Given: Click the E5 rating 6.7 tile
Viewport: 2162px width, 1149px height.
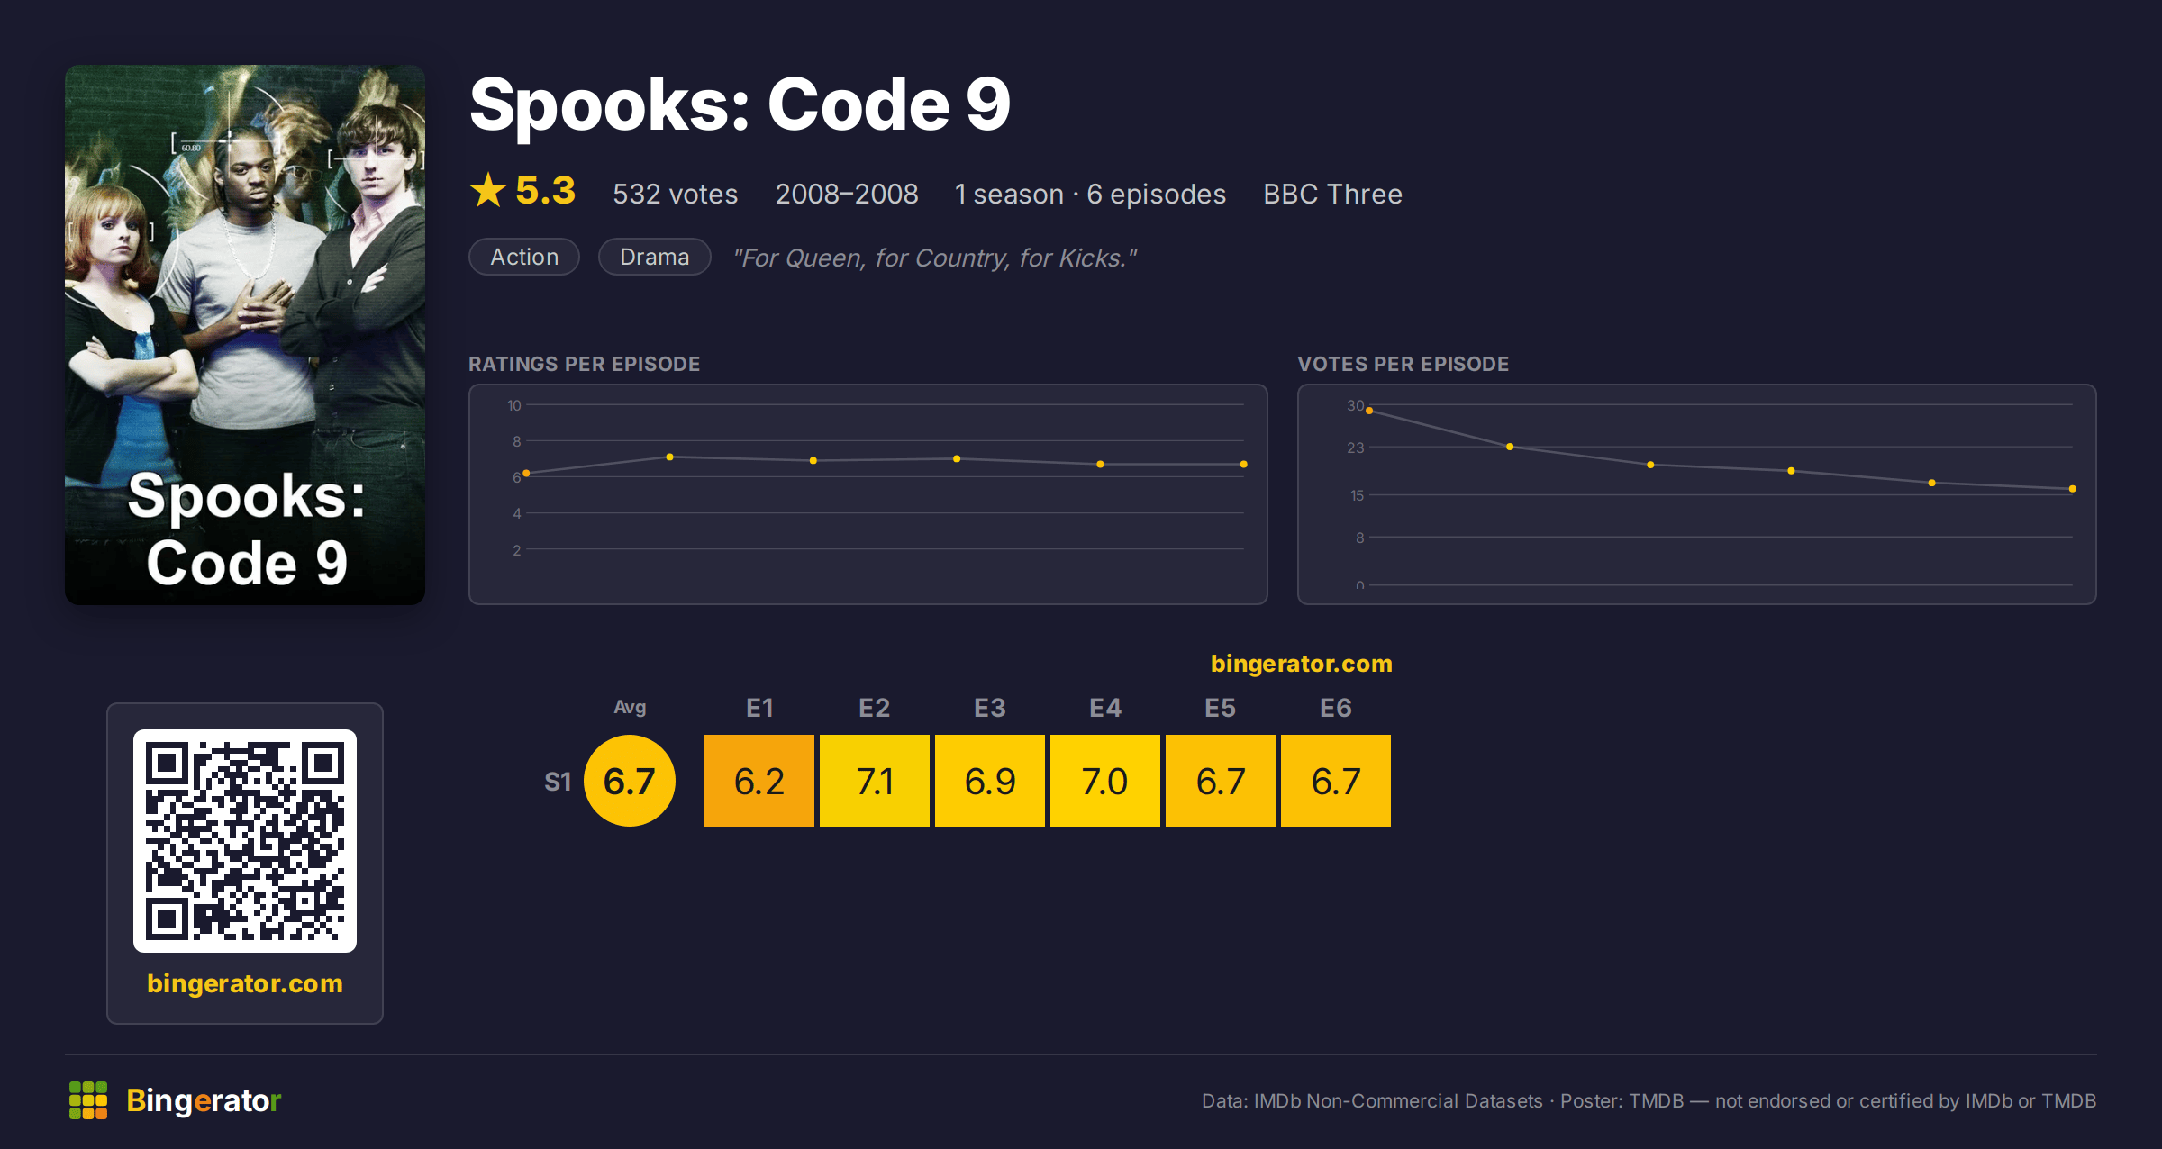Looking at the screenshot, I should click(x=1221, y=781).
